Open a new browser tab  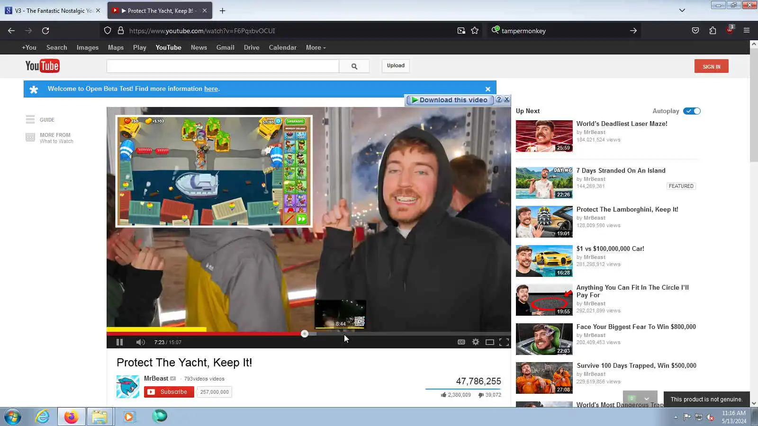tap(222, 10)
